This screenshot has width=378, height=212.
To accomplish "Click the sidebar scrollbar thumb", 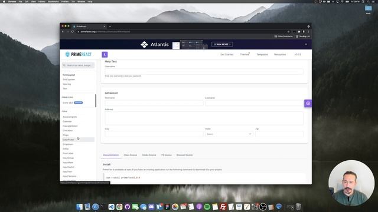I will click(96, 101).
